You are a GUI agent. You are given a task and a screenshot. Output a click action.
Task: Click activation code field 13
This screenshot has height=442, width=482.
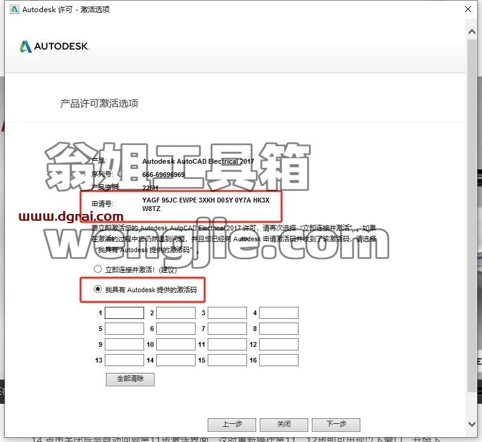pyautogui.click(x=125, y=360)
